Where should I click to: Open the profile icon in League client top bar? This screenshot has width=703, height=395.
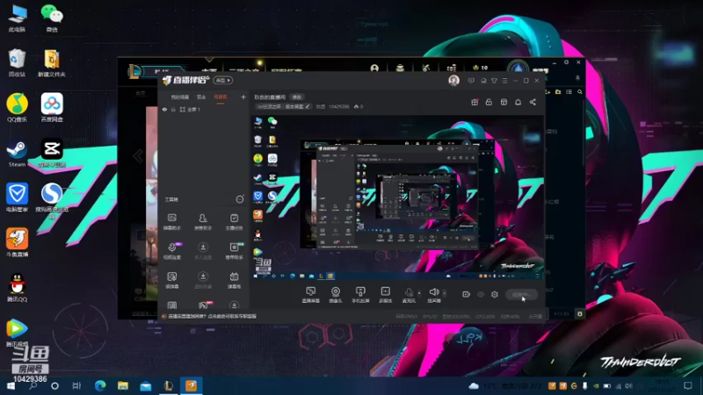coord(374,68)
